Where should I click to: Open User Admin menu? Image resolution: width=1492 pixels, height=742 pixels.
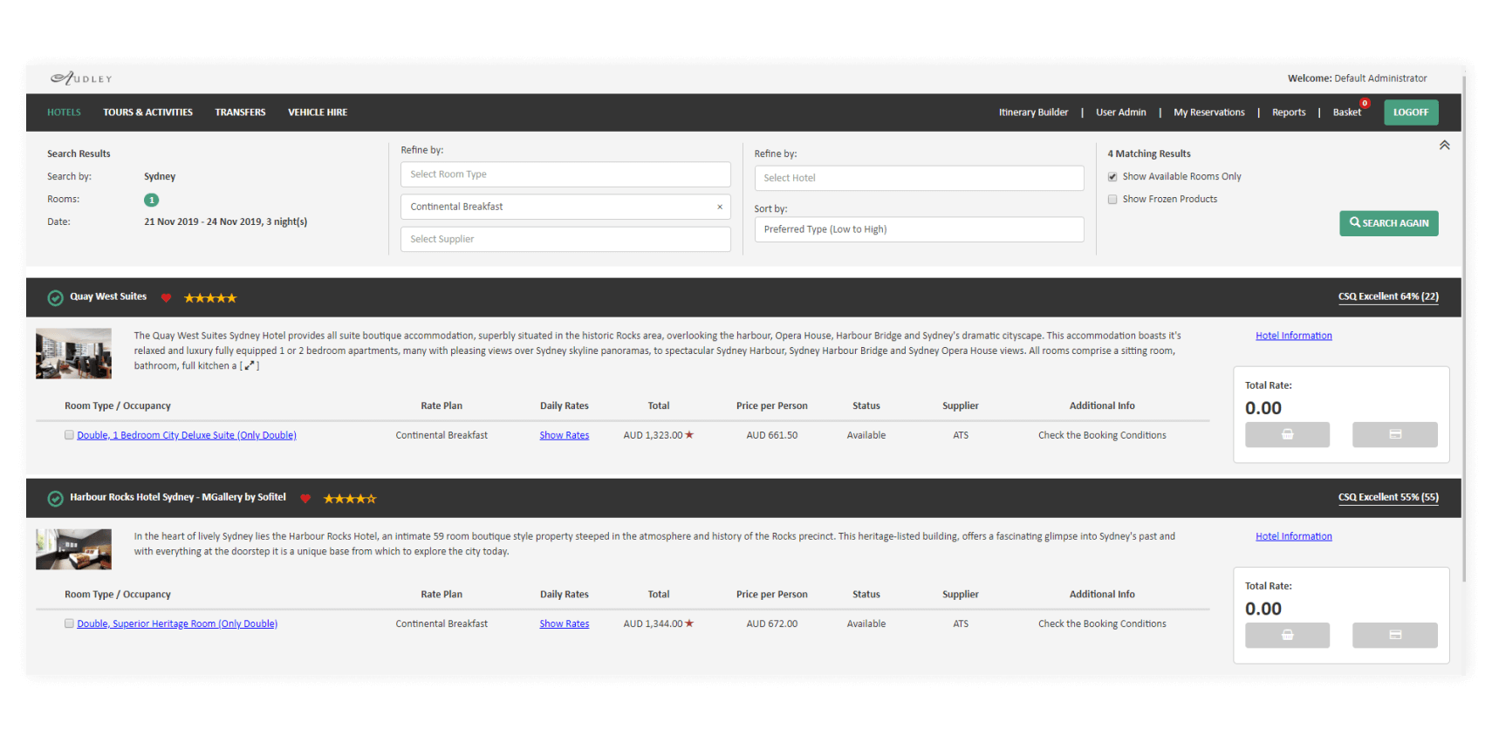point(1120,112)
